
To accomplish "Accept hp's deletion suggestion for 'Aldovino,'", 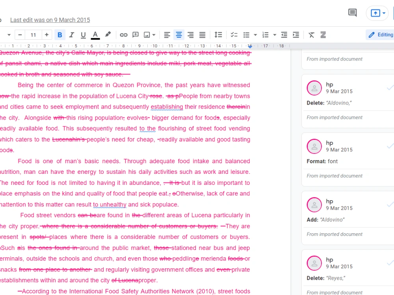I will click(390, 87).
